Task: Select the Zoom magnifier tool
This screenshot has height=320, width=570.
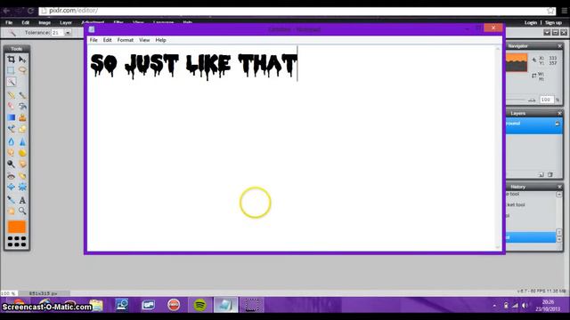Action: [22, 211]
